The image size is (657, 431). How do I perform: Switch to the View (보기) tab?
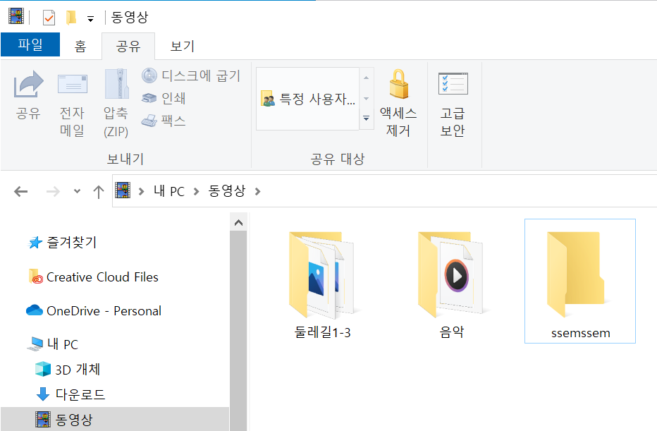183,46
